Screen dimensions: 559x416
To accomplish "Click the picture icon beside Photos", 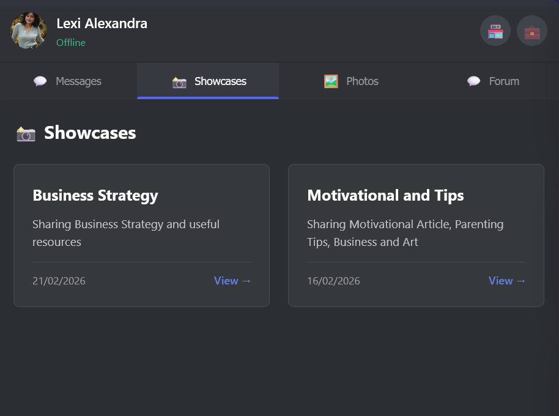I will [331, 81].
